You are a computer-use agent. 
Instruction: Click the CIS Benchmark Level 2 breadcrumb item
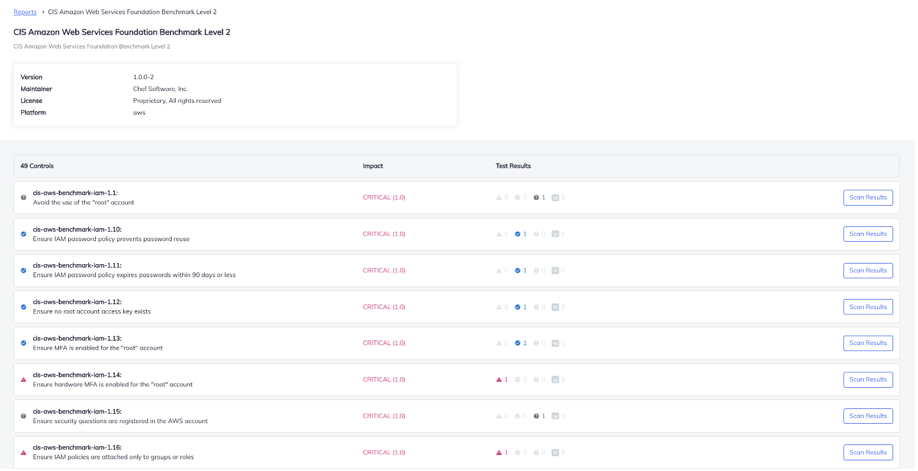(x=132, y=12)
